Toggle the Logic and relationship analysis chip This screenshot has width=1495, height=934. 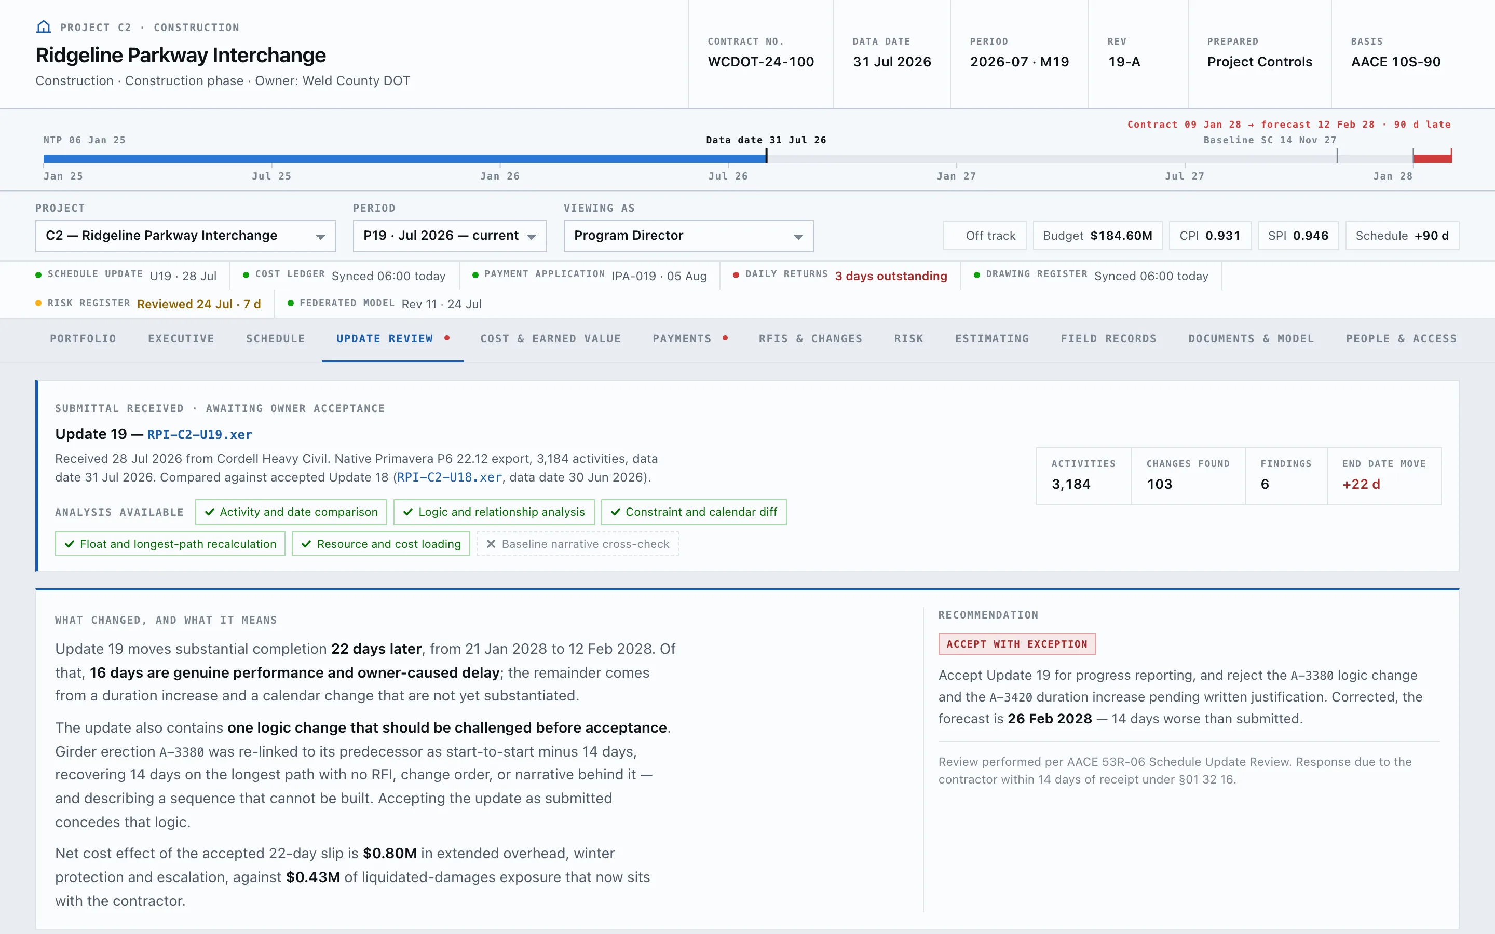pos(494,512)
